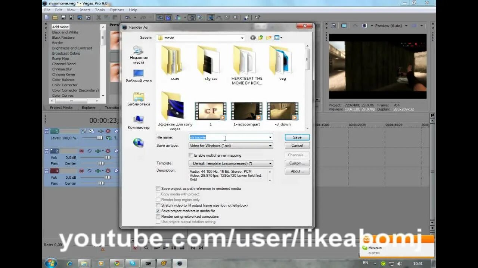Invert phase on audio track 2
This screenshot has height=268, width=478.
90,151
